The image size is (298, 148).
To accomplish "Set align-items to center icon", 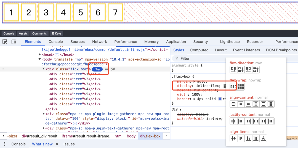I will (x=233, y=138).
